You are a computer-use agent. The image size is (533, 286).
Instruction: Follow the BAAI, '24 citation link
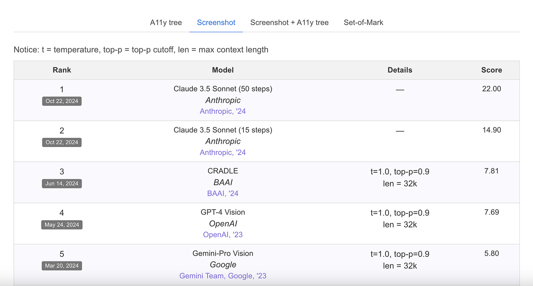point(223,193)
